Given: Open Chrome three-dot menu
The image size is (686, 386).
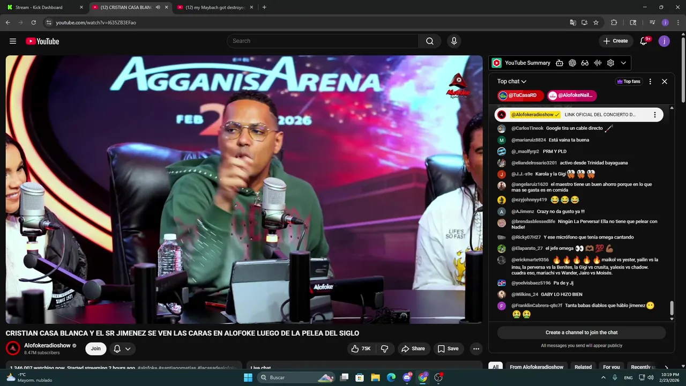Looking at the screenshot, I should click(677, 23).
